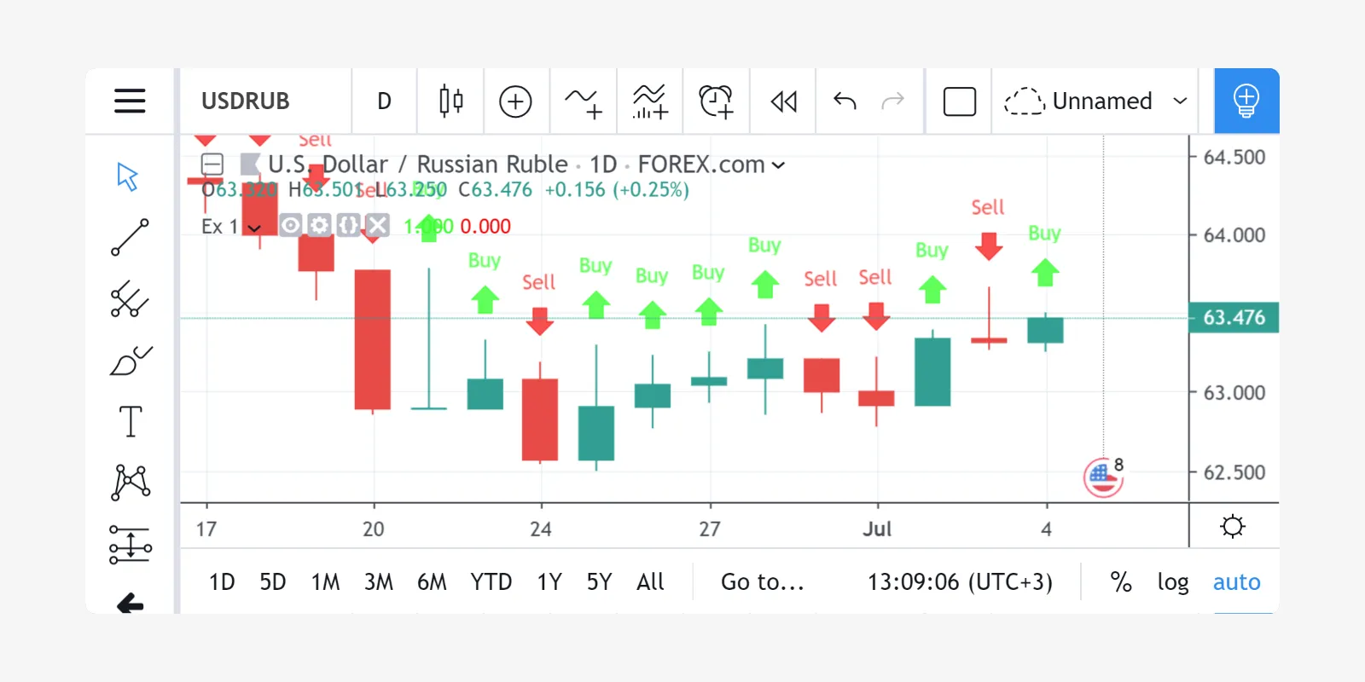This screenshot has width=1365, height=682.
Task: Select the 3M time range
Action: click(378, 581)
